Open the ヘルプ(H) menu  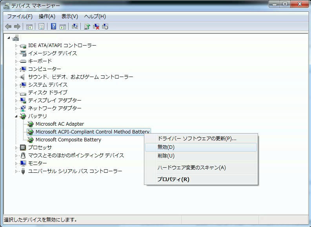[95, 16]
